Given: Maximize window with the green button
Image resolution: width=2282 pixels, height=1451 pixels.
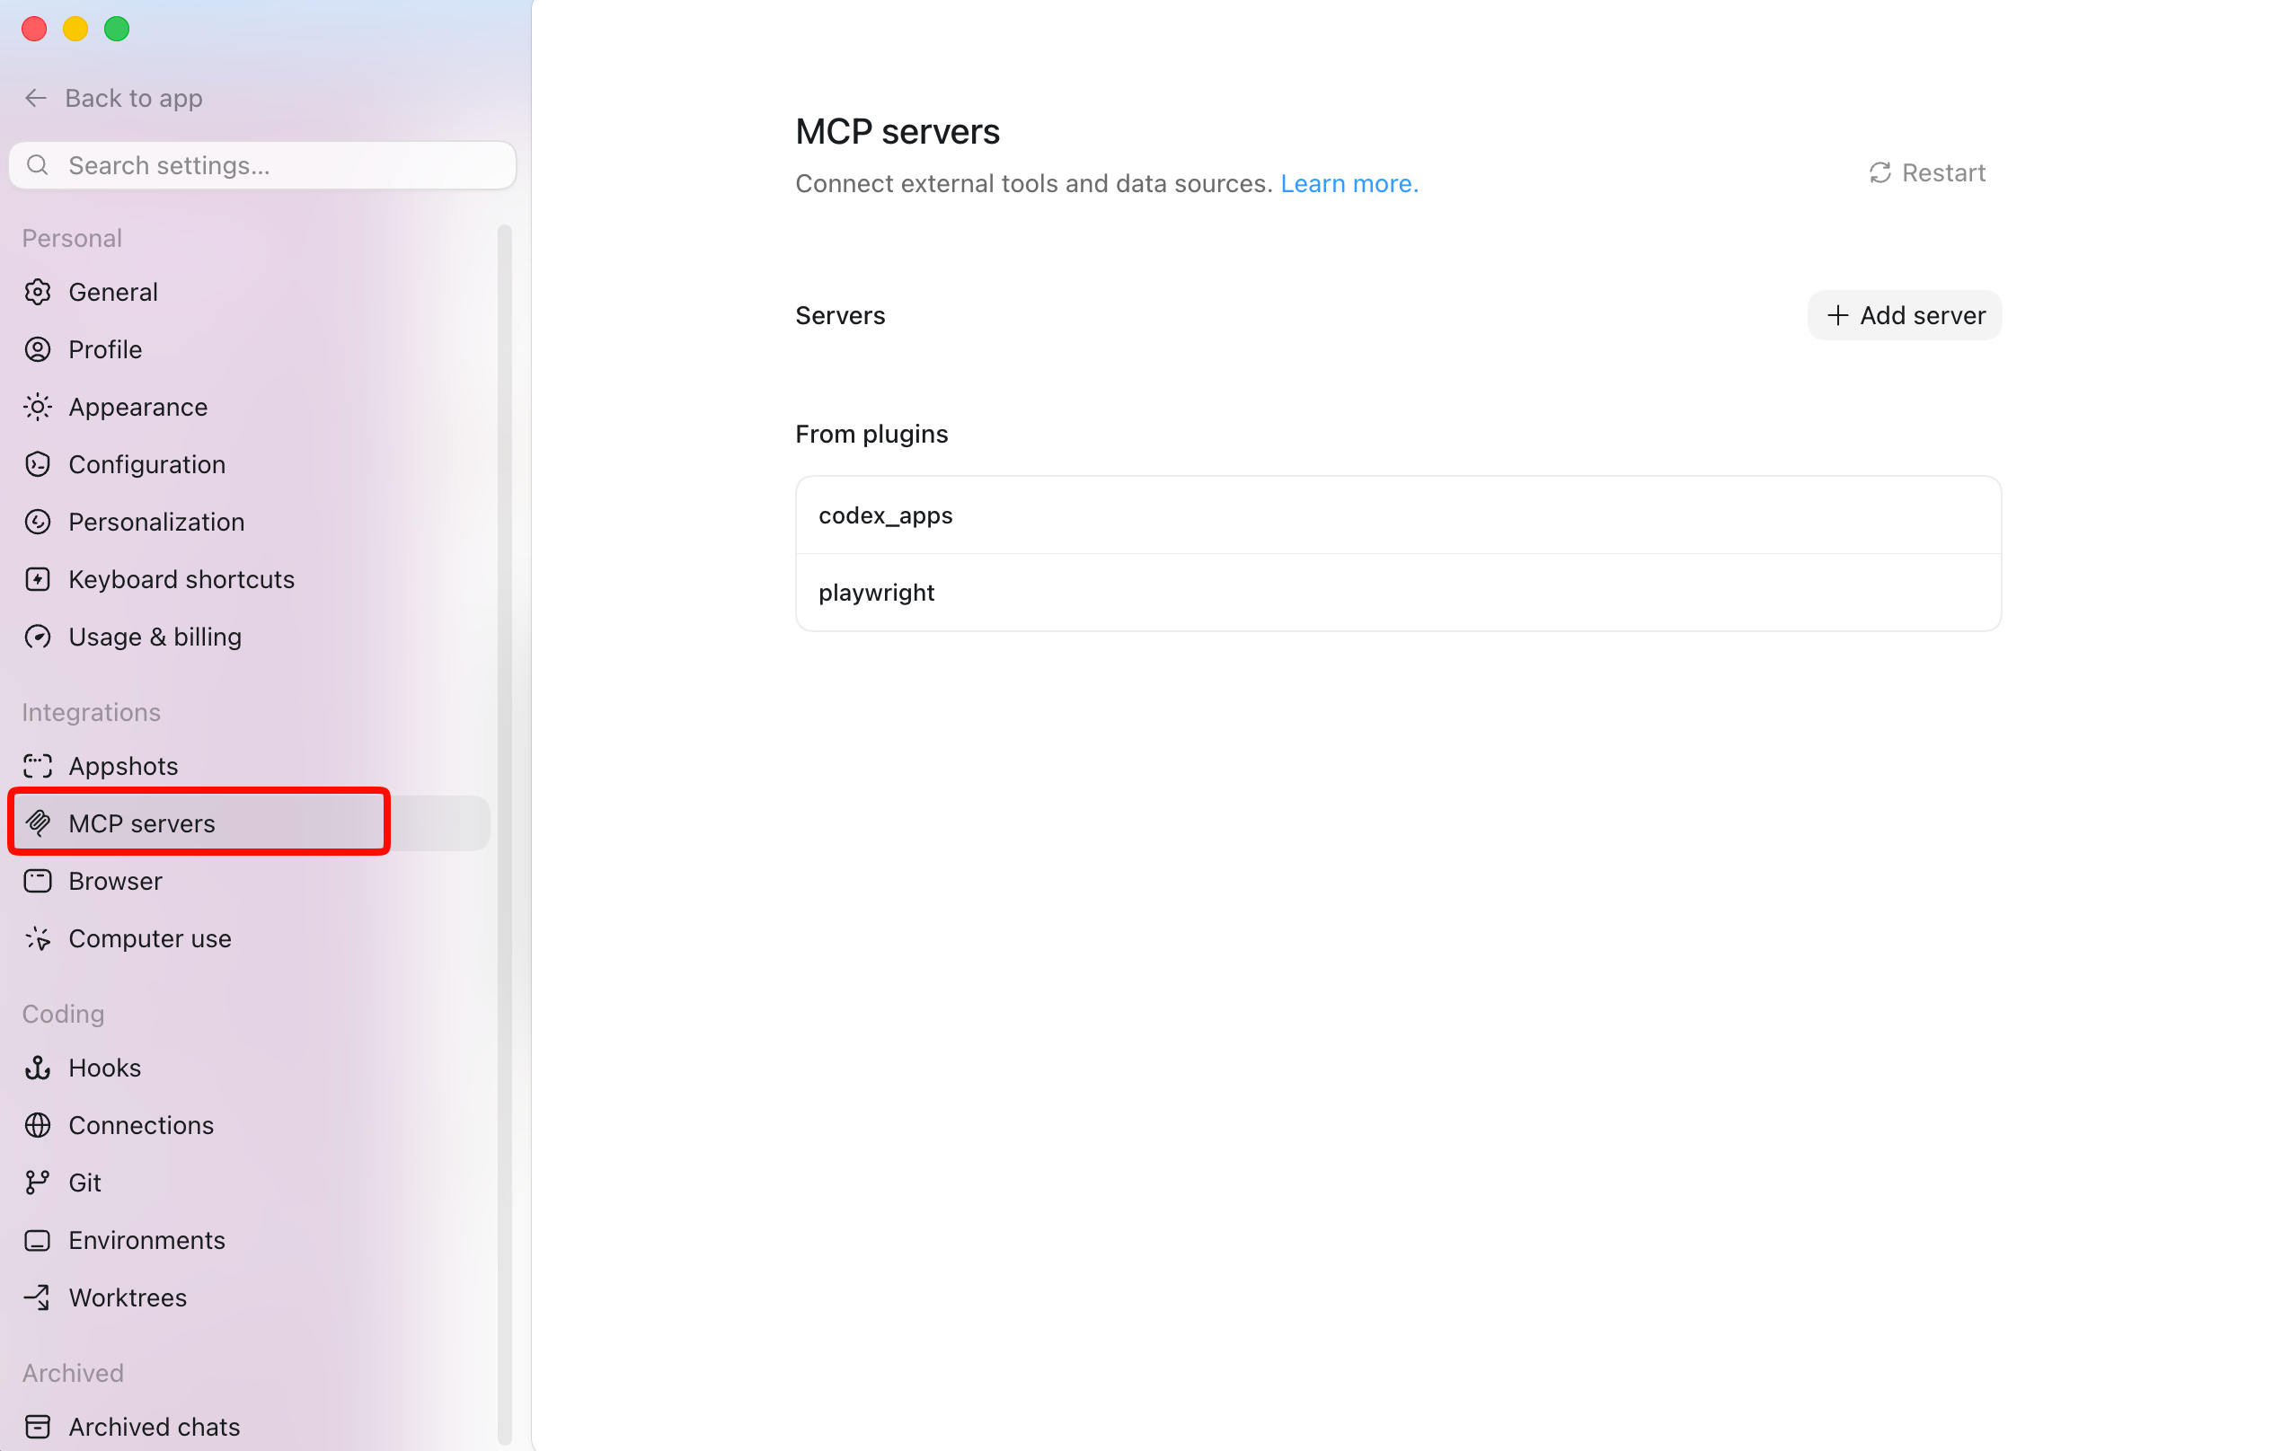Looking at the screenshot, I should pyautogui.click(x=117, y=30).
